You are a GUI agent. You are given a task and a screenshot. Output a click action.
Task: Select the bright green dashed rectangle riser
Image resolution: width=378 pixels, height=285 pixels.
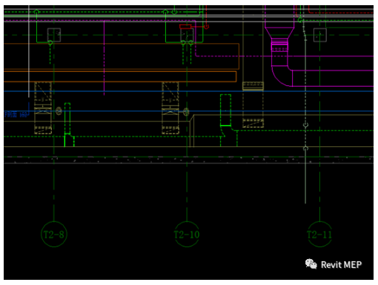(225, 110)
